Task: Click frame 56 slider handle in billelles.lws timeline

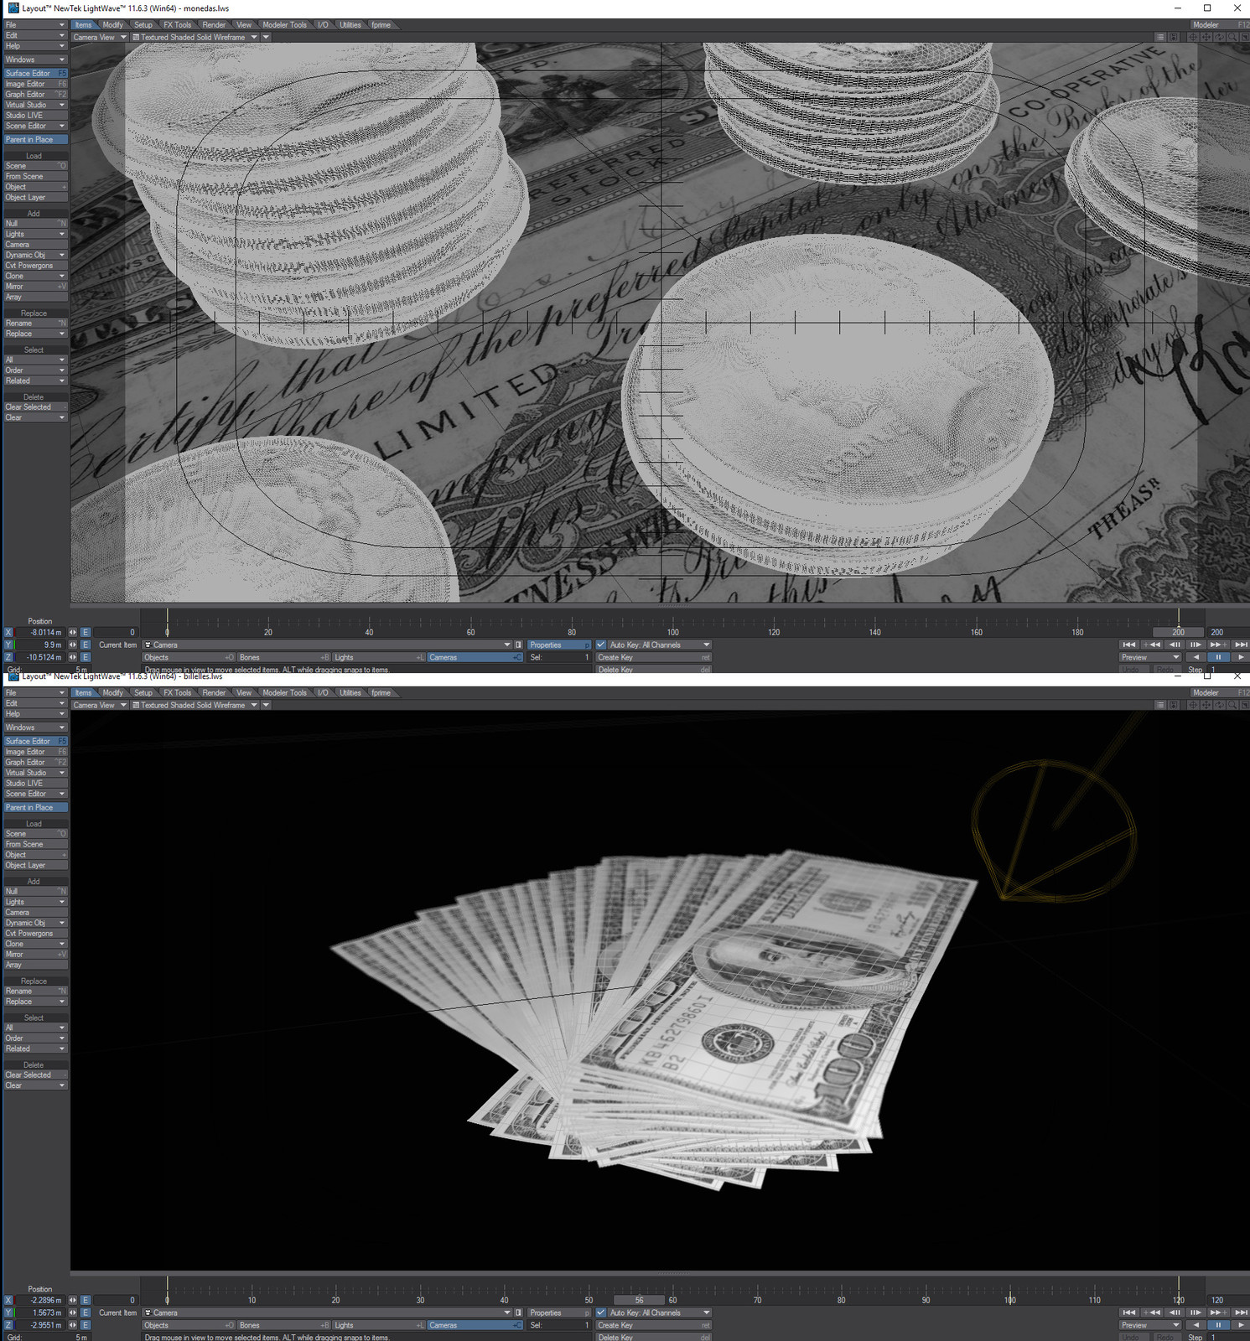Action: 639,1301
